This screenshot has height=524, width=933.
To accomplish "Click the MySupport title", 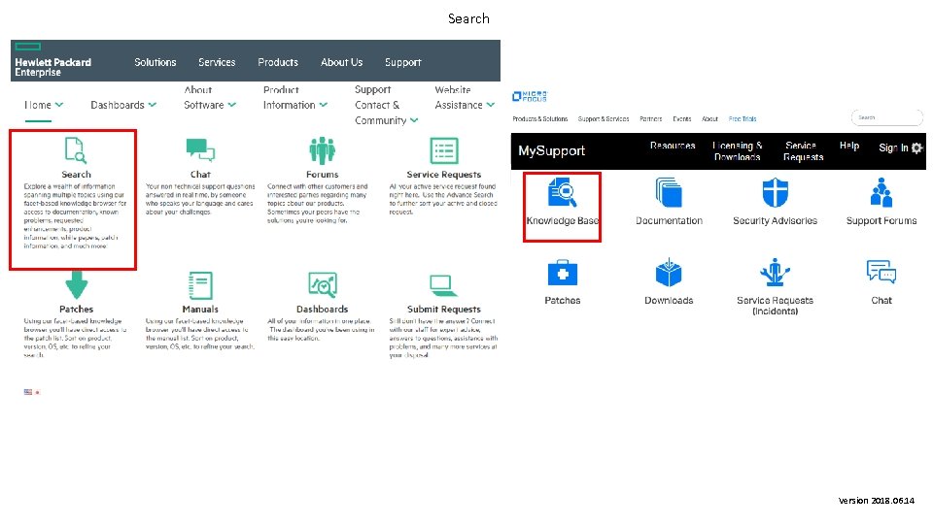I will [552, 151].
